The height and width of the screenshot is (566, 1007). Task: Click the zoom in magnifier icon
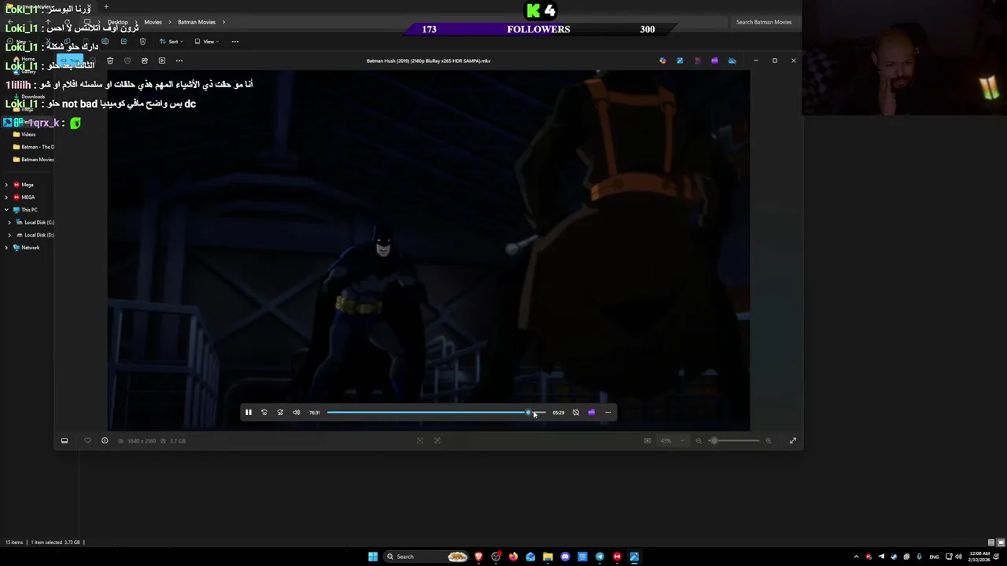pyautogui.click(x=769, y=440)
